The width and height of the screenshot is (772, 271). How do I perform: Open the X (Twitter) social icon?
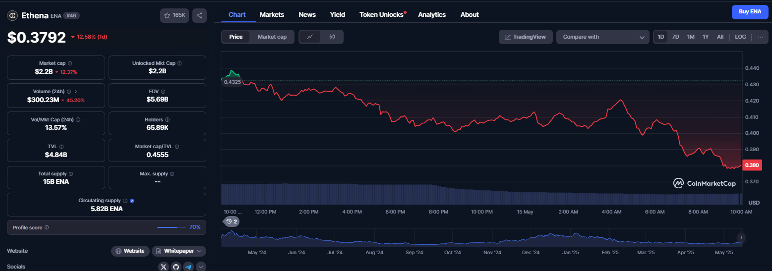coord(164,267)
